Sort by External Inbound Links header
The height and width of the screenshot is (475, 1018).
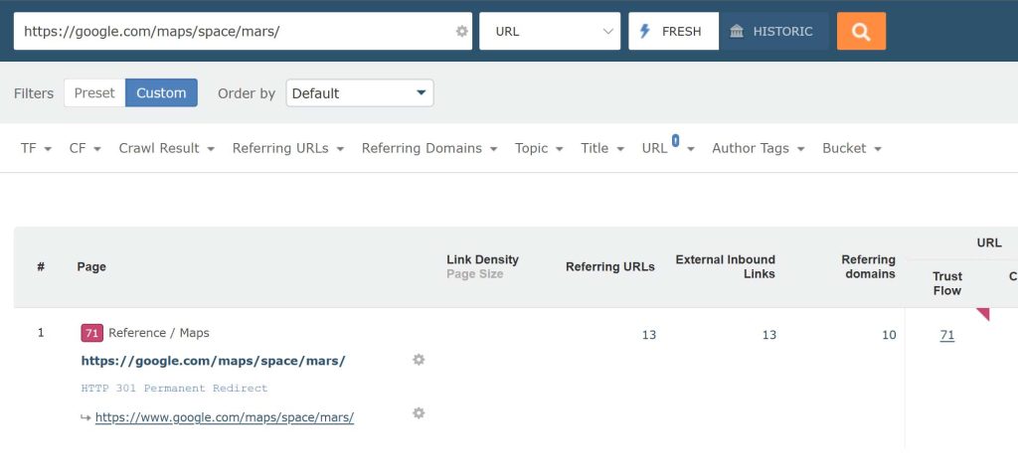[x=725, y=266]
